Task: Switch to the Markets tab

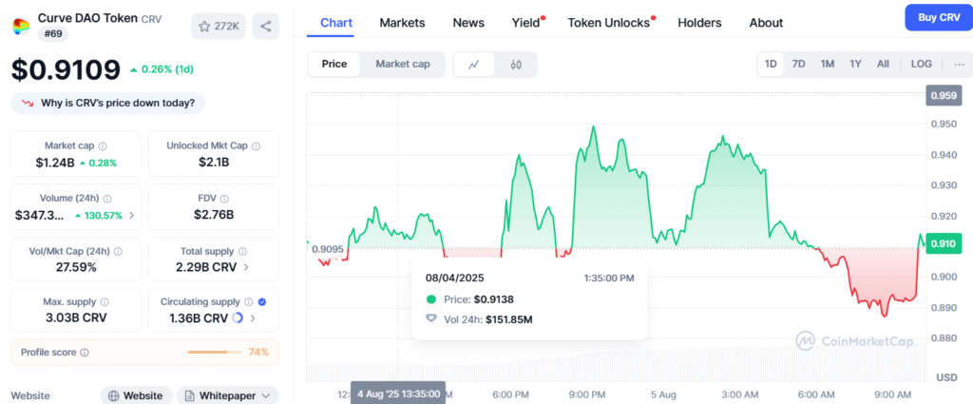Action: [x=402, y=23]
